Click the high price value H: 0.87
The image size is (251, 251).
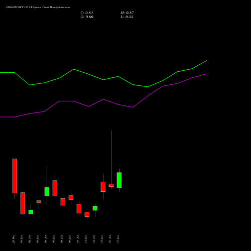[x=127, y=13]
